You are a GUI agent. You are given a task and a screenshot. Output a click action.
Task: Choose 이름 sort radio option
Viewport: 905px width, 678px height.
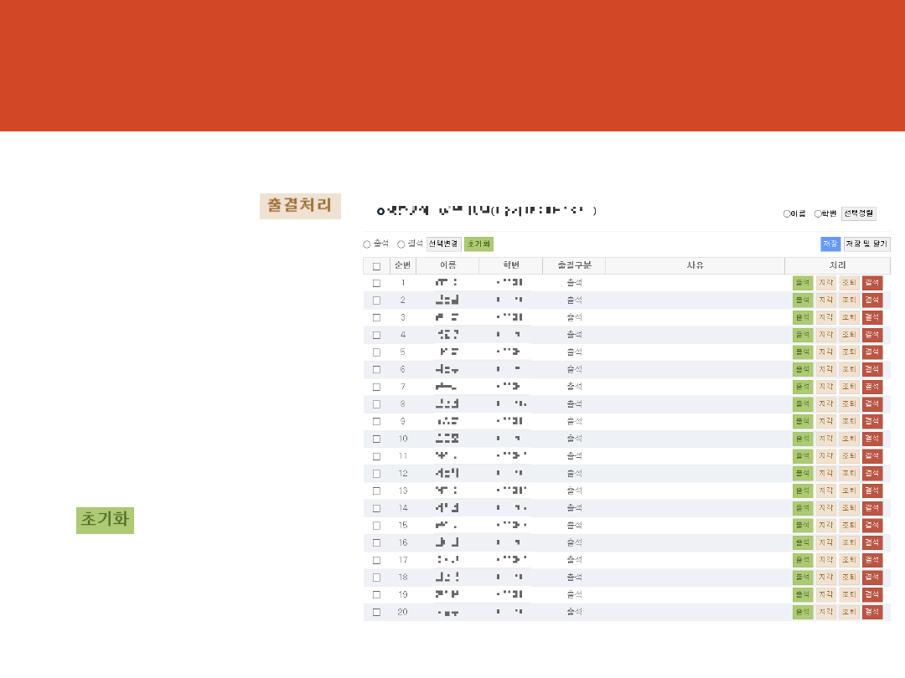click(x=787, y=214)
